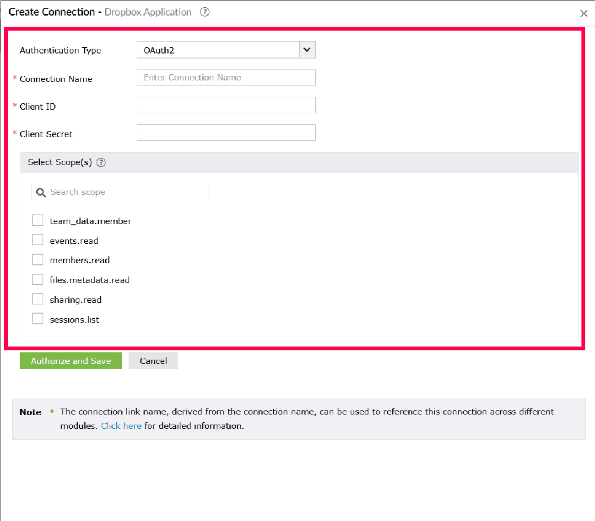The width and height of the screenshot is (595, 521).
Task: Click the Authentication Type label
Action: tap(60, 50)
